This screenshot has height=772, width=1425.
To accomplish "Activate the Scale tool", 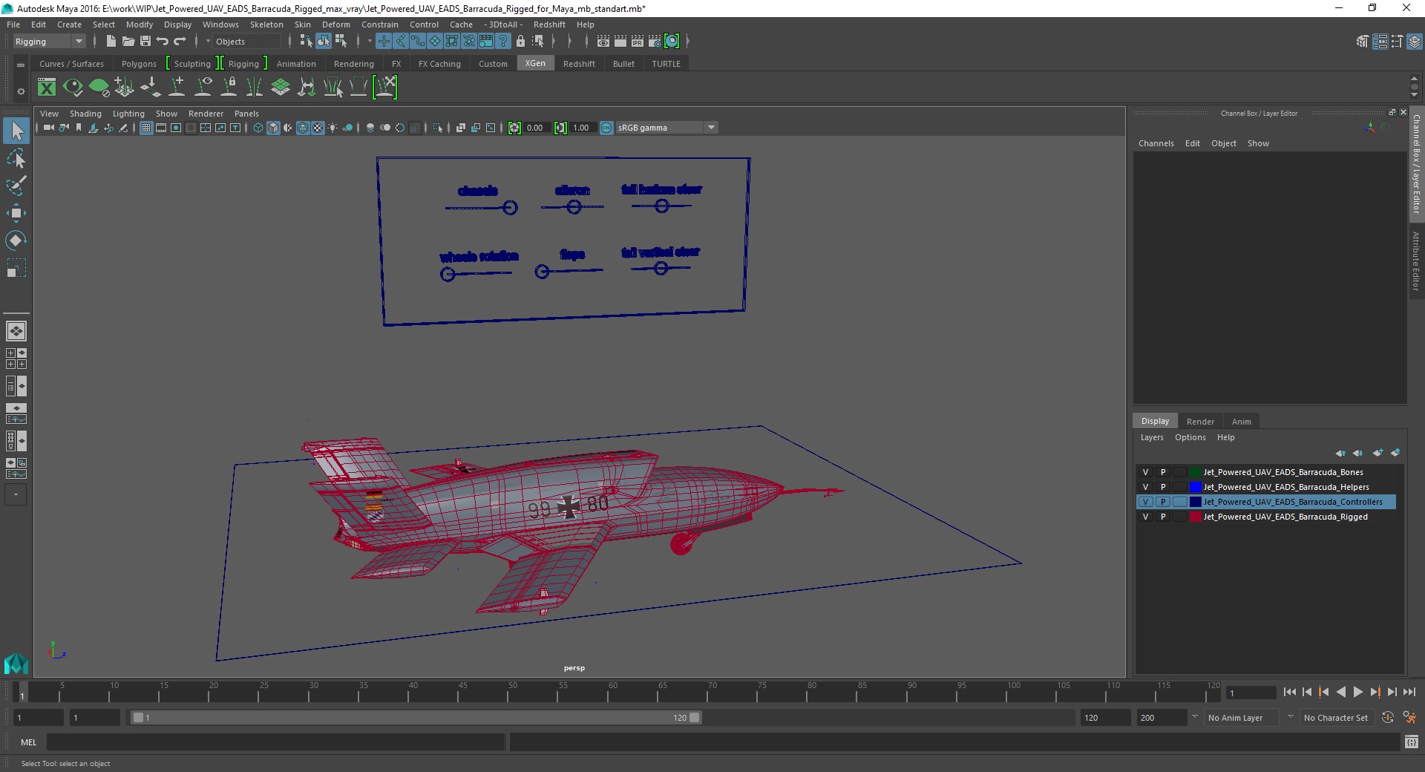I will coord(16,267).
